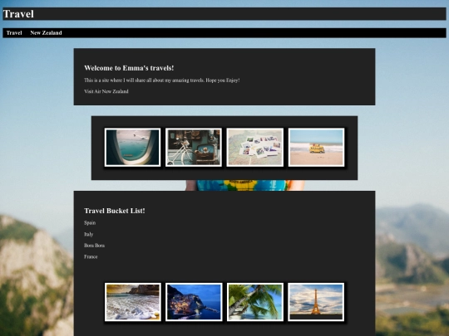Viewport: 449px width, 336px height.
Task: Open the Travel item in the navigation bar
Action: pos(14,33)
